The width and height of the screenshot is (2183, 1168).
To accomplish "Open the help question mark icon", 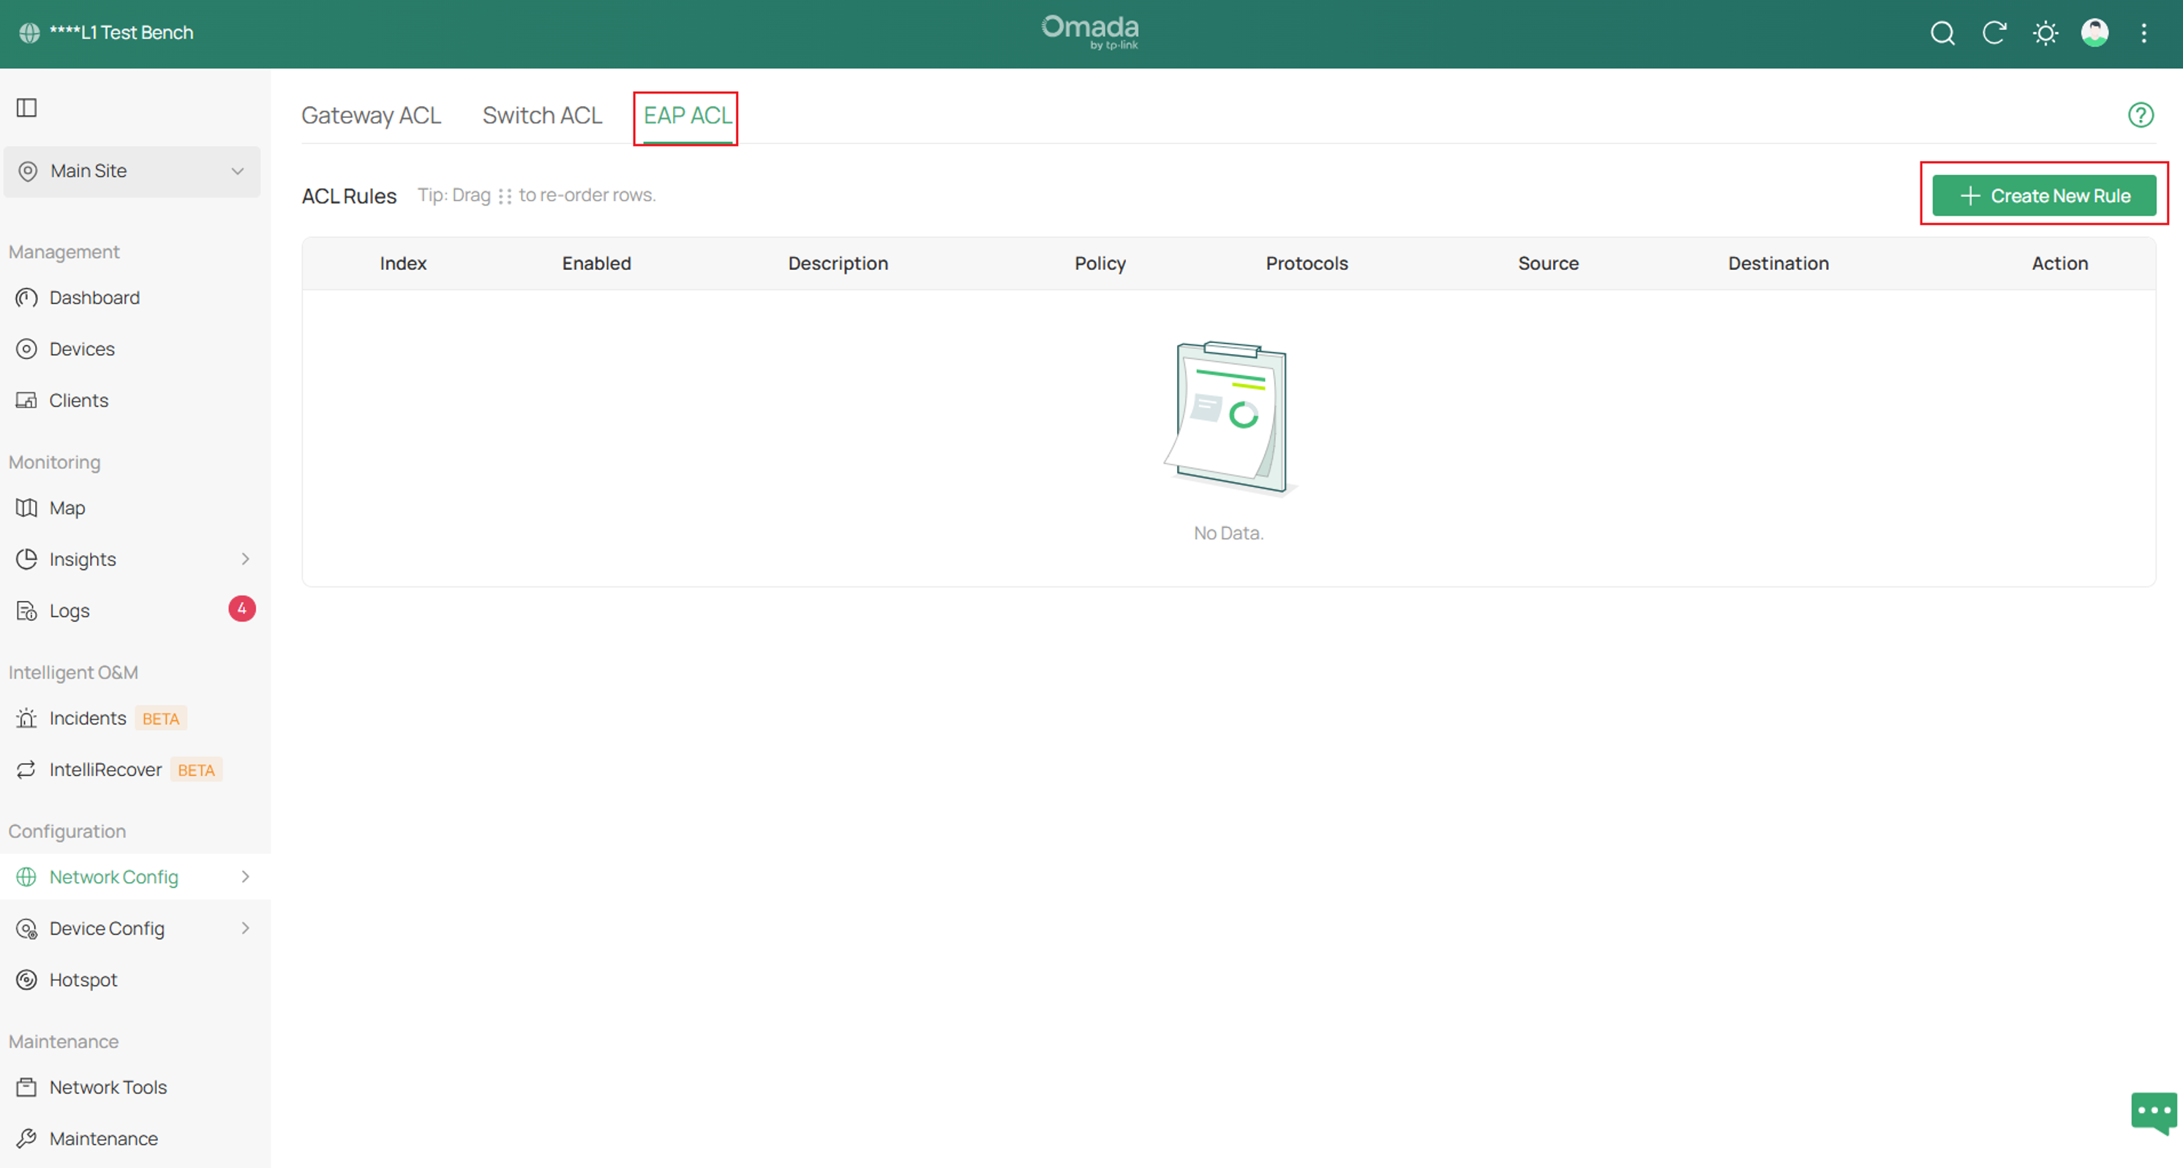I will [x=2141, y=114].
